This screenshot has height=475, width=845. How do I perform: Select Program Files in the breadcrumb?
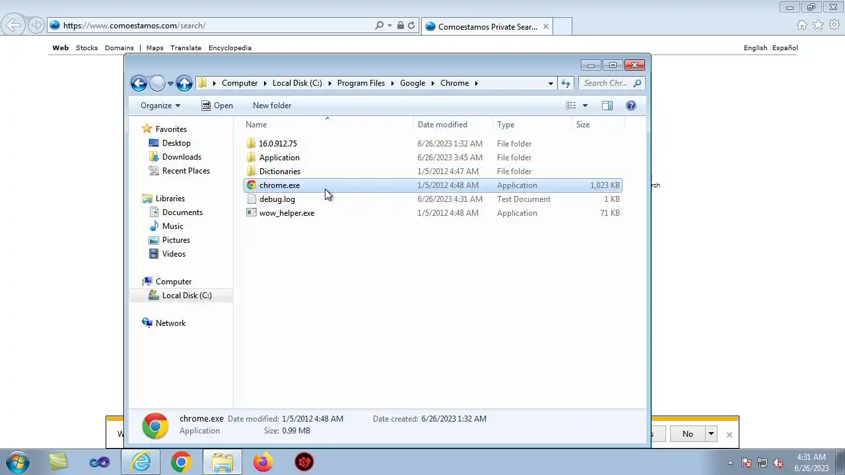click(x=360, y=83)
